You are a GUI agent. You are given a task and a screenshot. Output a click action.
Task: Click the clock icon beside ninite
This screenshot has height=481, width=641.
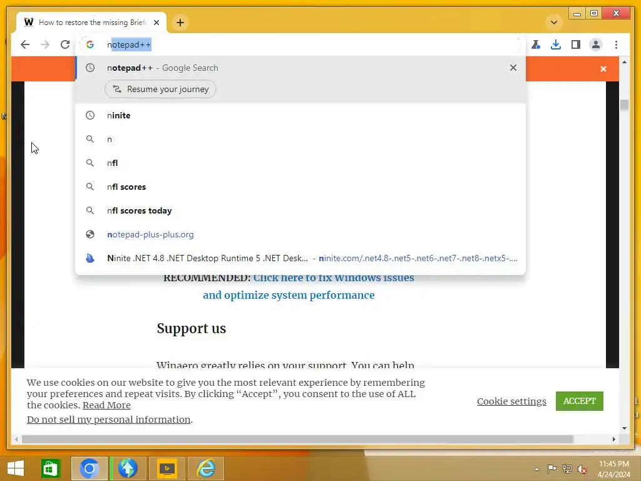click(x=90, y=115)
